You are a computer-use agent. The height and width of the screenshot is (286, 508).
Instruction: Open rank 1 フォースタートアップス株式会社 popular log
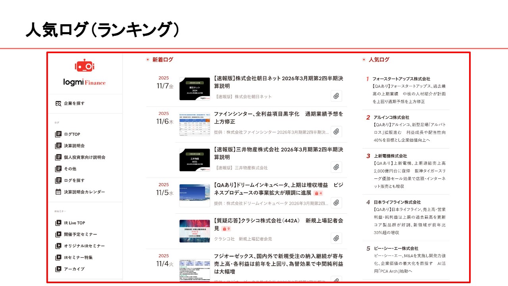pos(401,79)
